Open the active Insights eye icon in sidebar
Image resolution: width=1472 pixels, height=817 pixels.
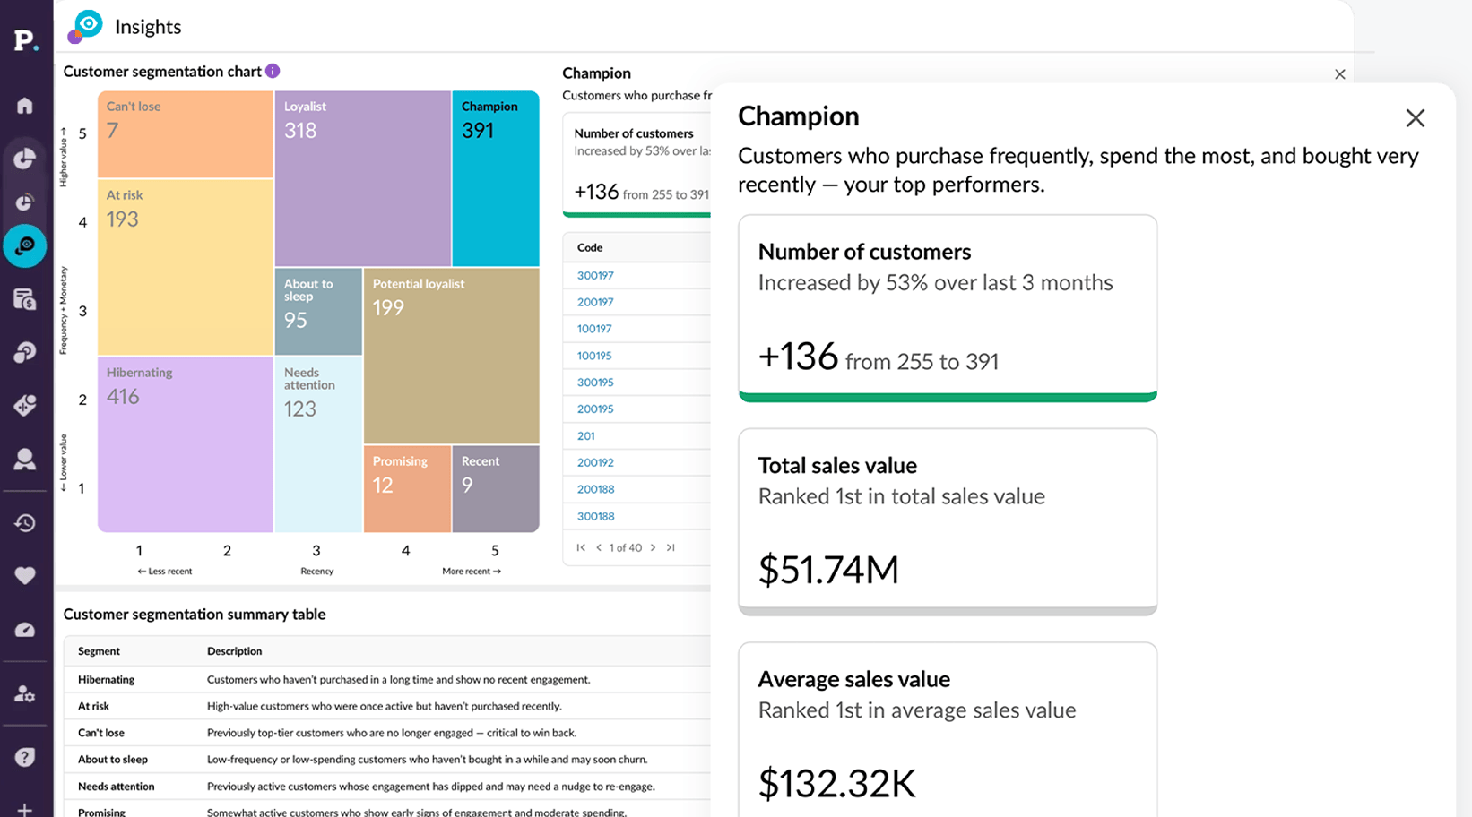tap(25, 245)
